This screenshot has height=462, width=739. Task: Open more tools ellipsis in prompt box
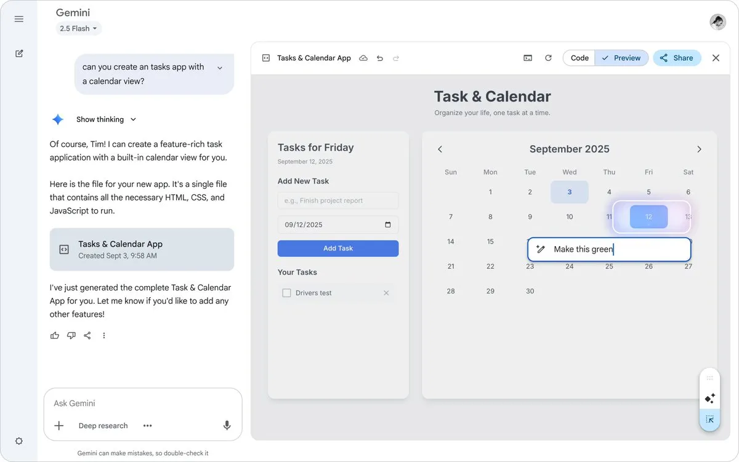click(x=147, y=426)
